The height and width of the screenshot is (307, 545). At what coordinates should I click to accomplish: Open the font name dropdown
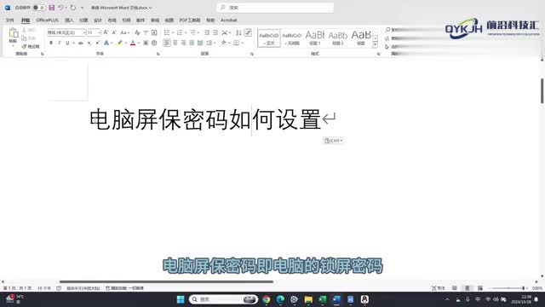tap(83, 32)
